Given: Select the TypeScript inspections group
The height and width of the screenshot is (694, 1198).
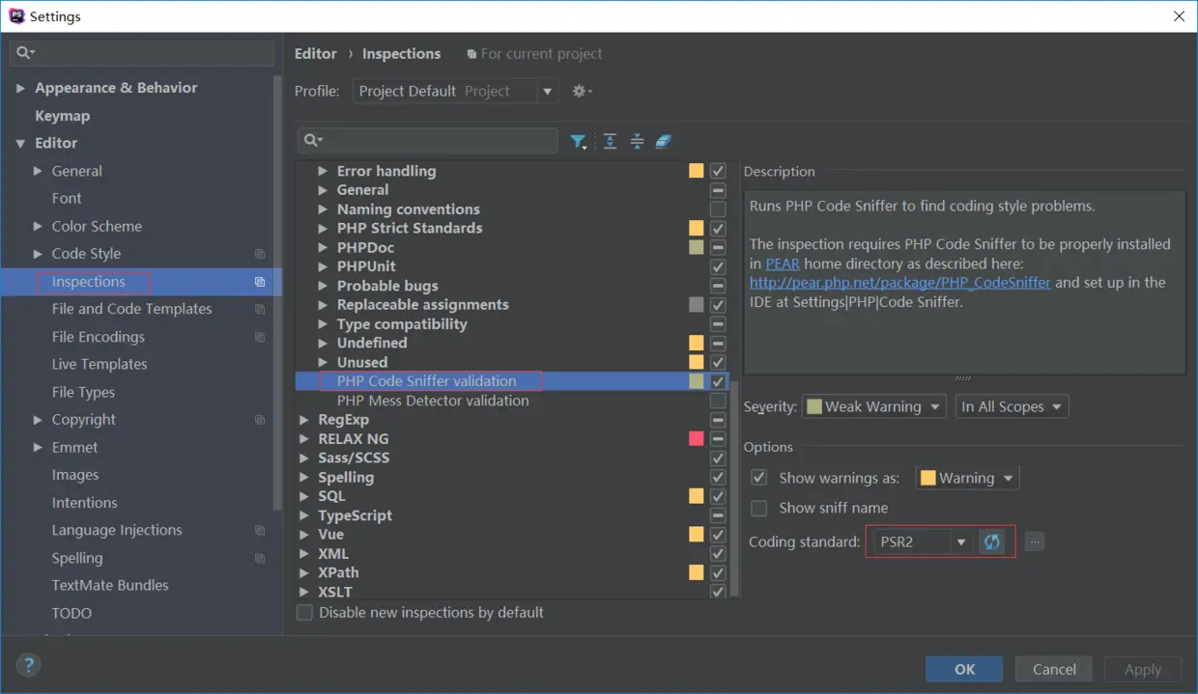Looking at the screenshot, I should pos(355,515).
